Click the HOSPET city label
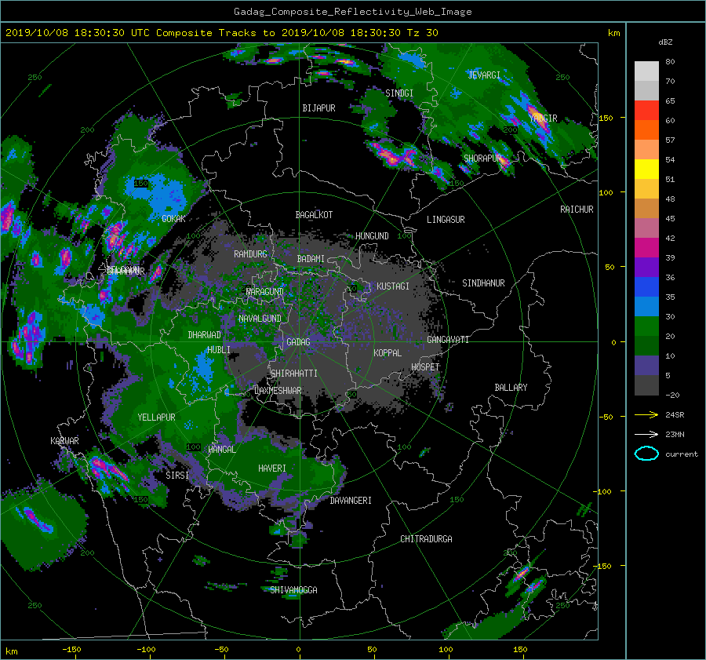This screenshot has width=706, height=660. pyautogui.click(x=425, y=367)
